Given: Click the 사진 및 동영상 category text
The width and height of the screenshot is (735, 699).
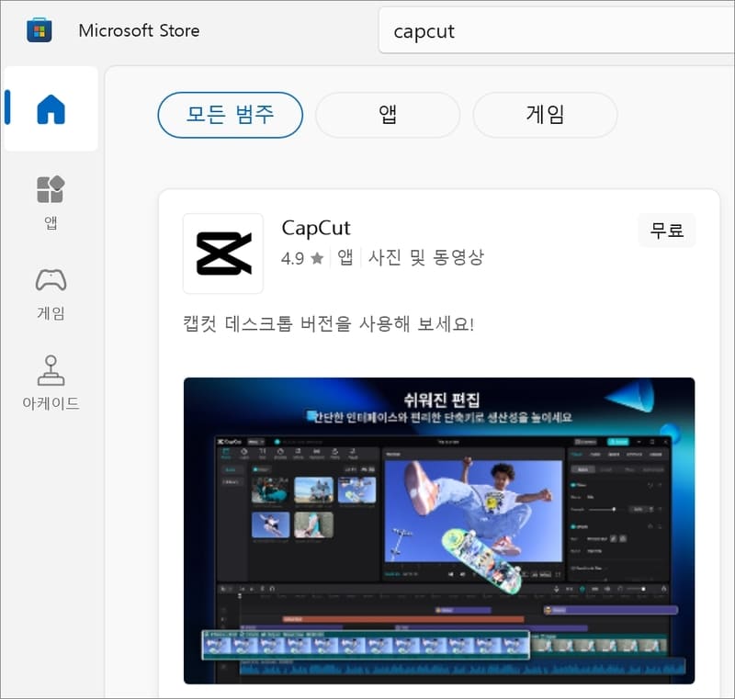Looking at the screenshot, I should pyautogui.click(x=425, y=257).
